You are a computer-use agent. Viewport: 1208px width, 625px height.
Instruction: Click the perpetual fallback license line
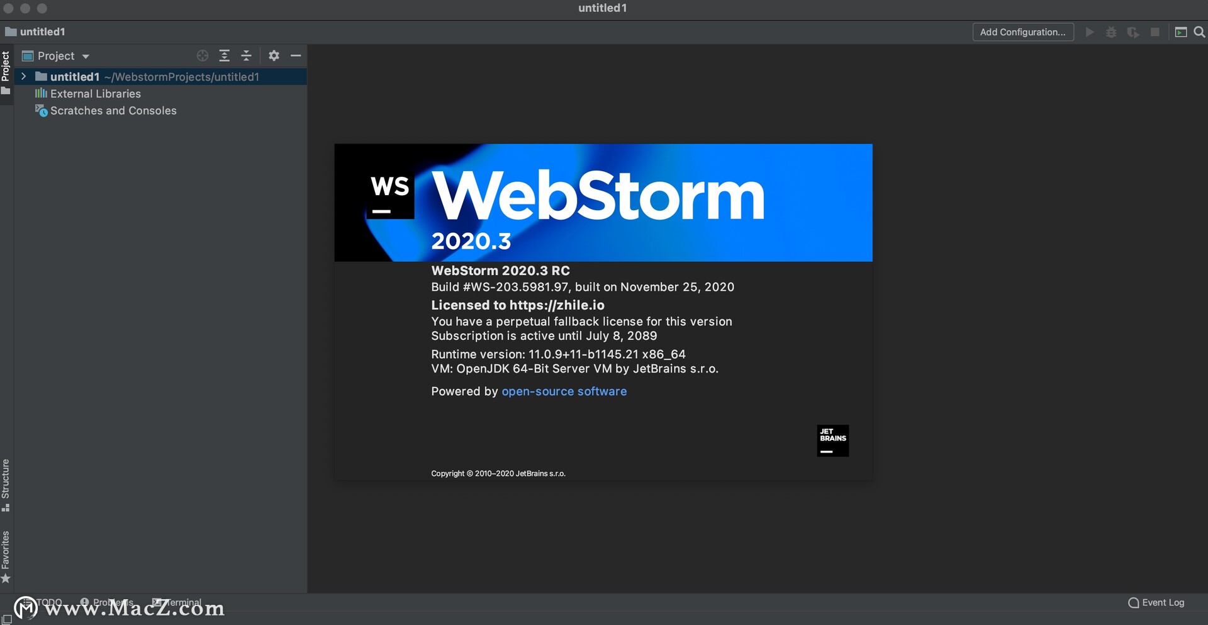coord(581,322)
